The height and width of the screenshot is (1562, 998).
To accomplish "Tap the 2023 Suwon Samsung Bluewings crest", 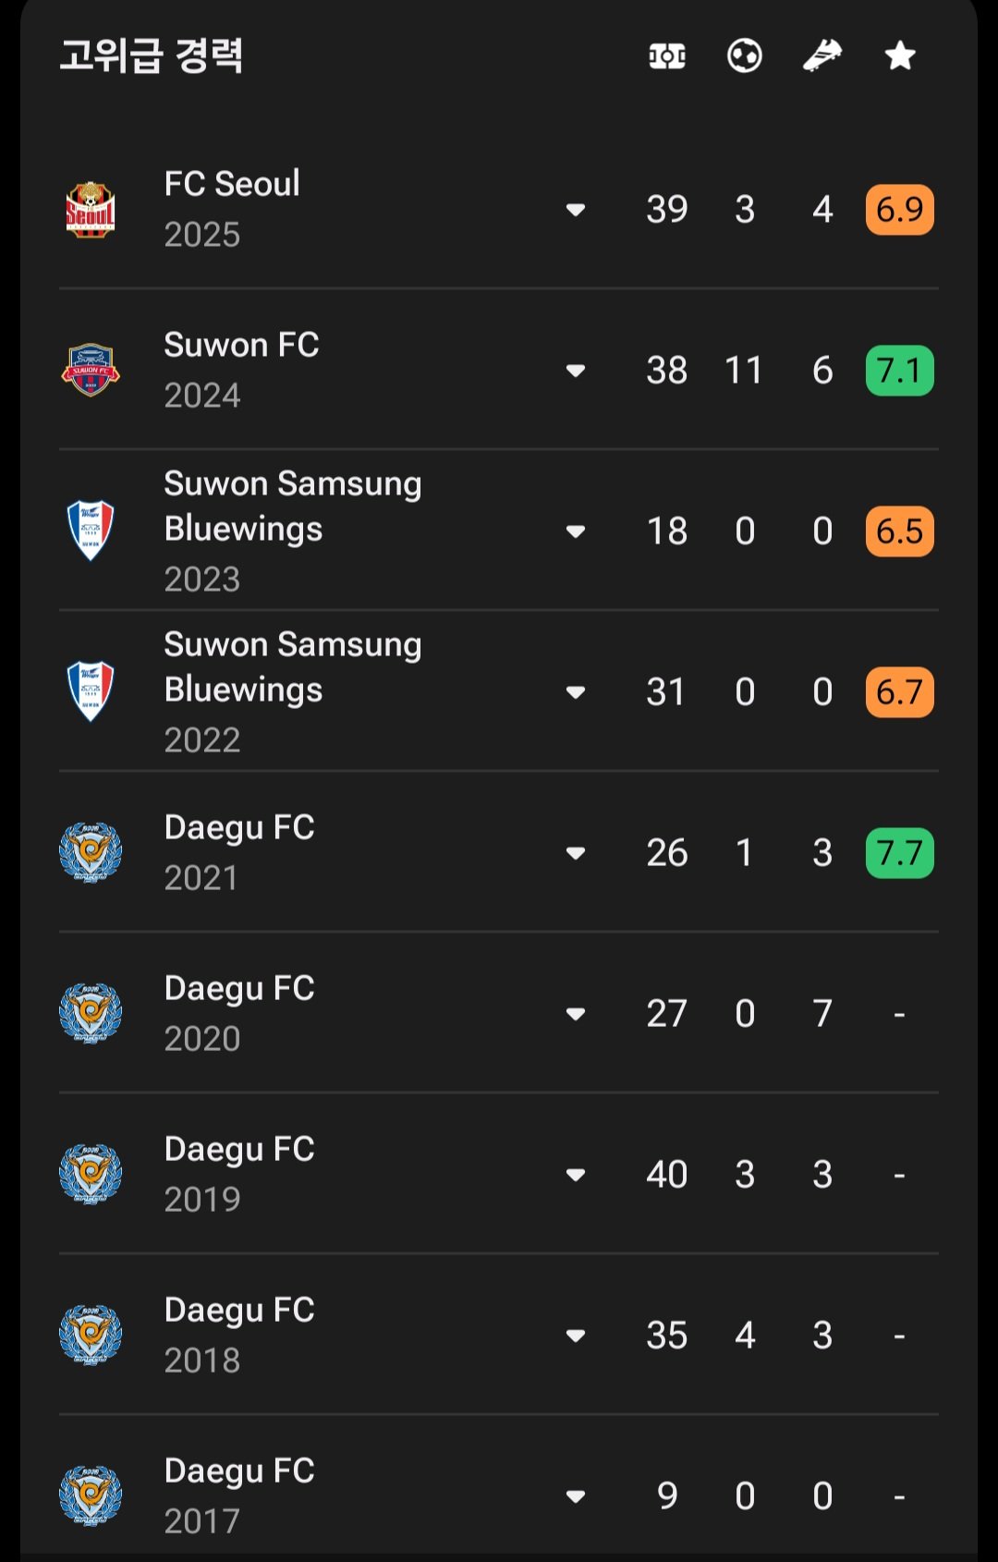I will pos(91,531).
